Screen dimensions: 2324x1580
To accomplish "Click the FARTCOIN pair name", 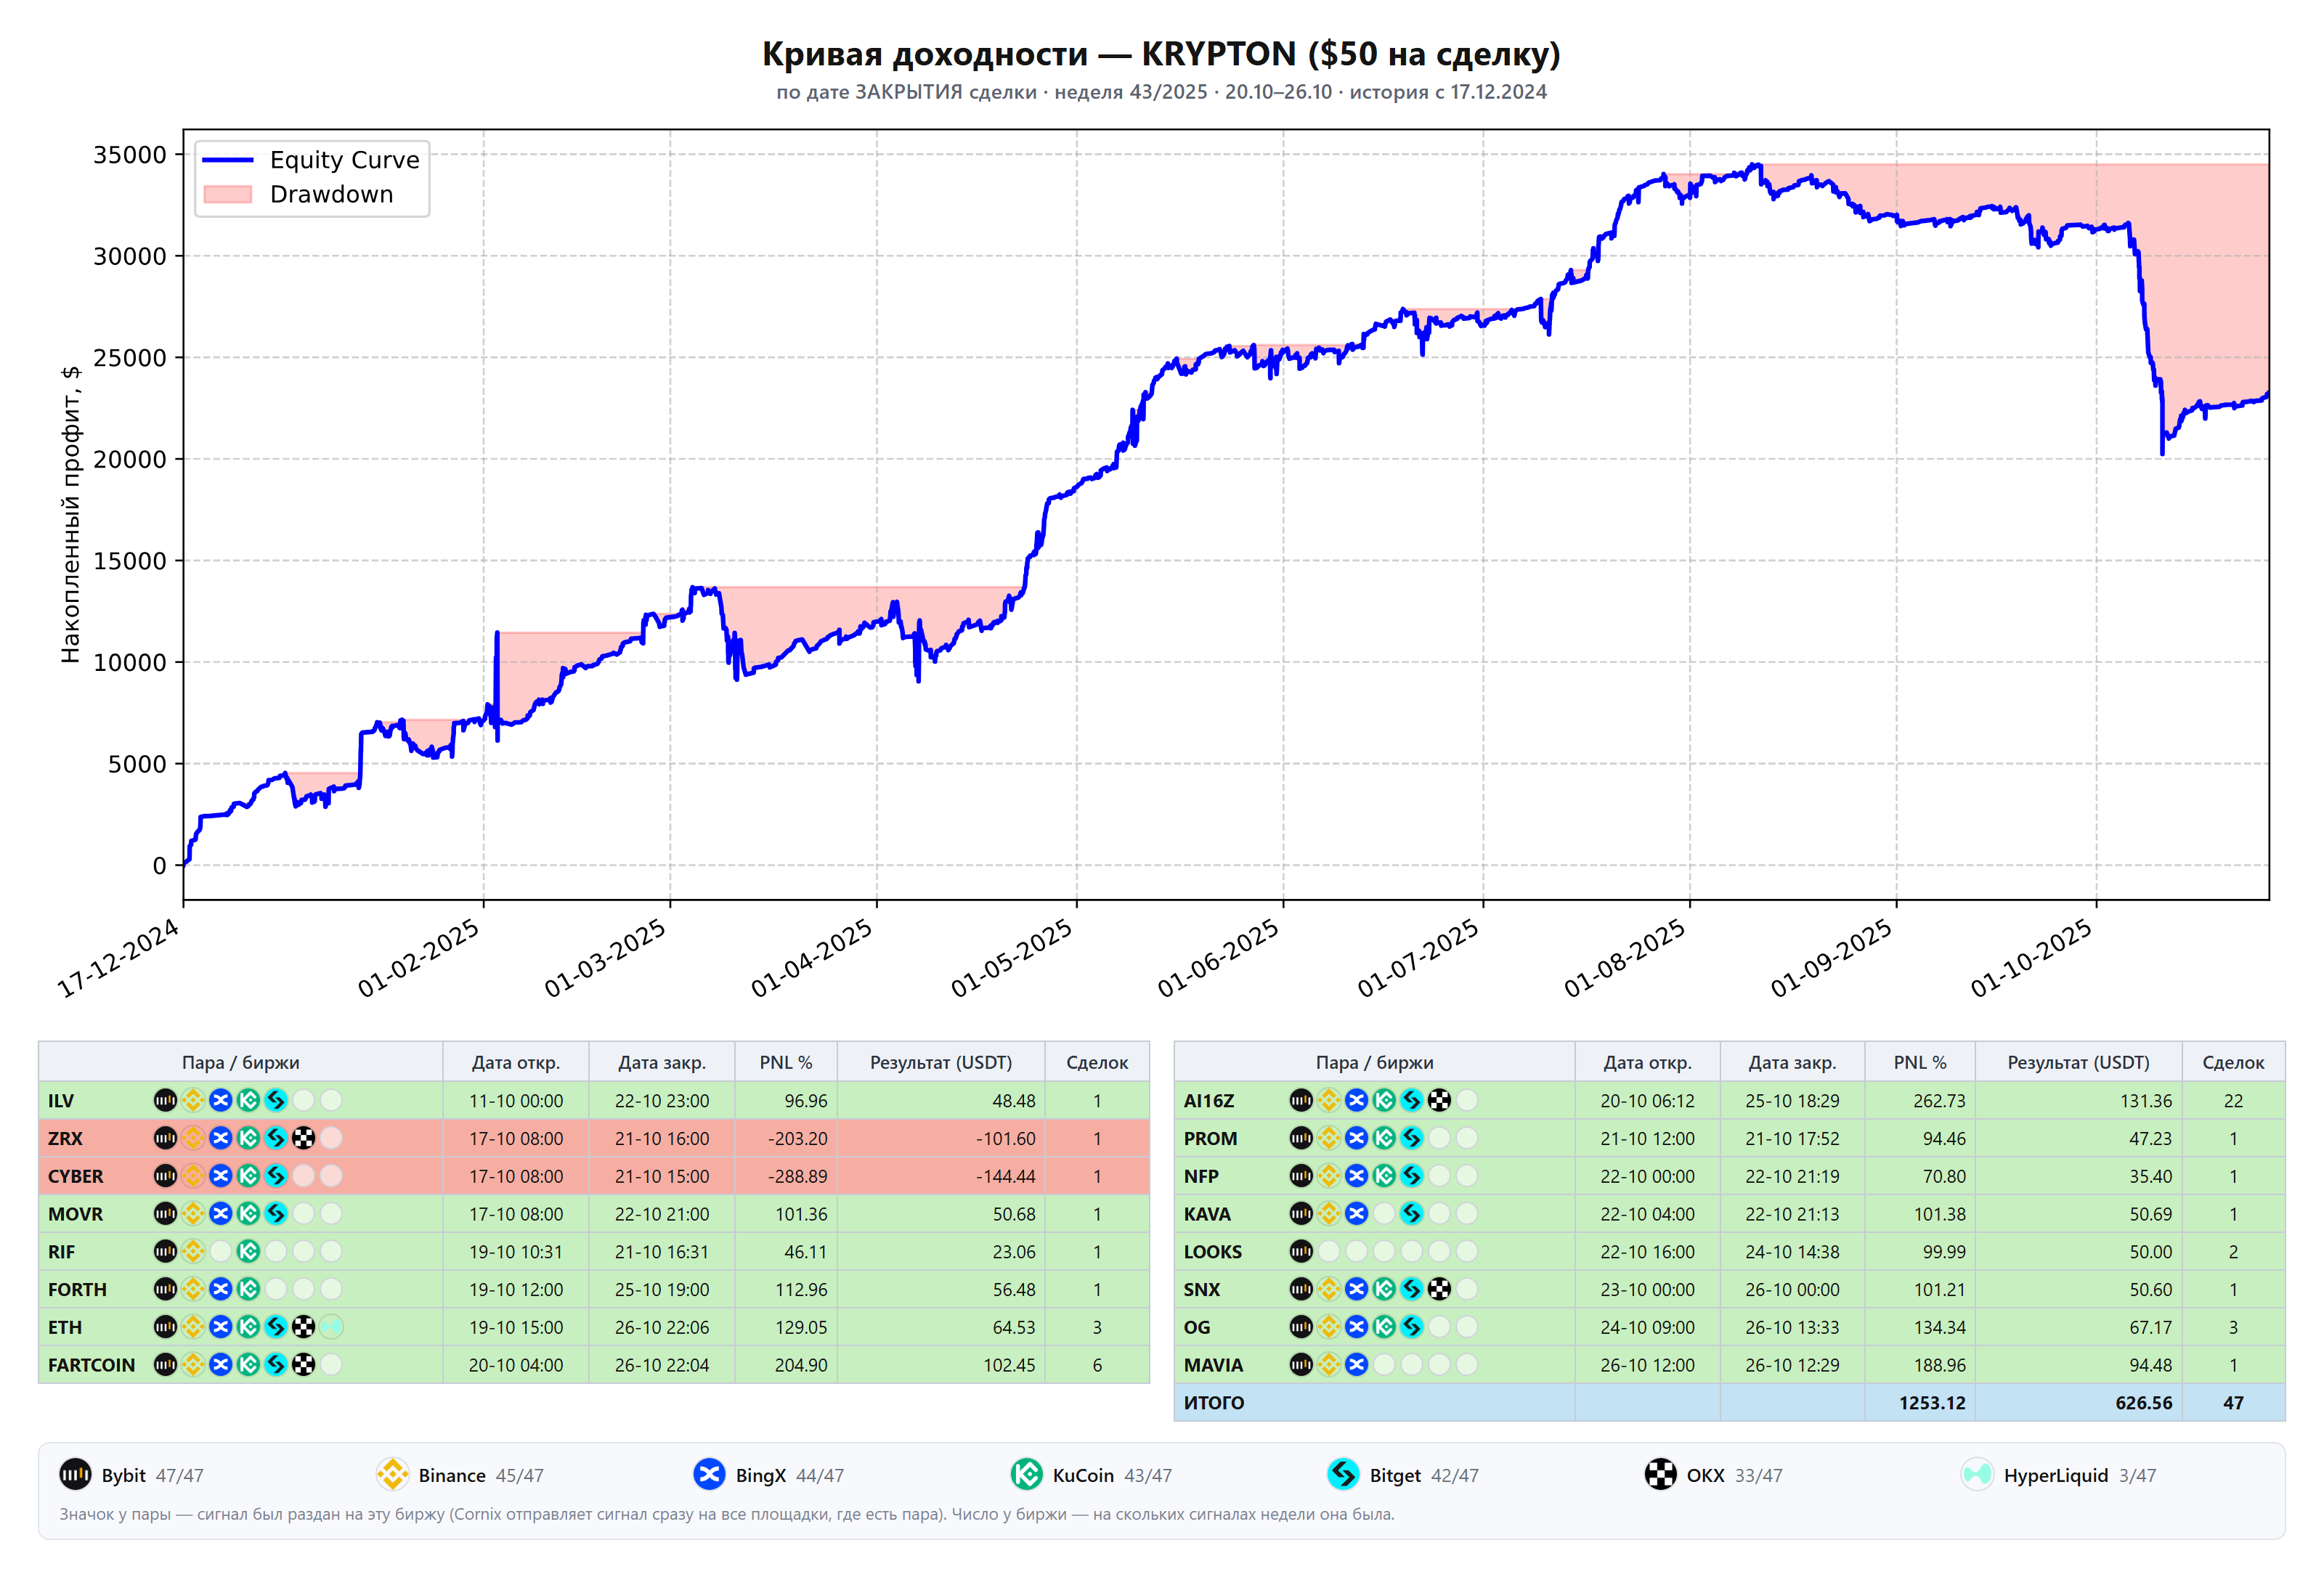I will coord(91,1365).
